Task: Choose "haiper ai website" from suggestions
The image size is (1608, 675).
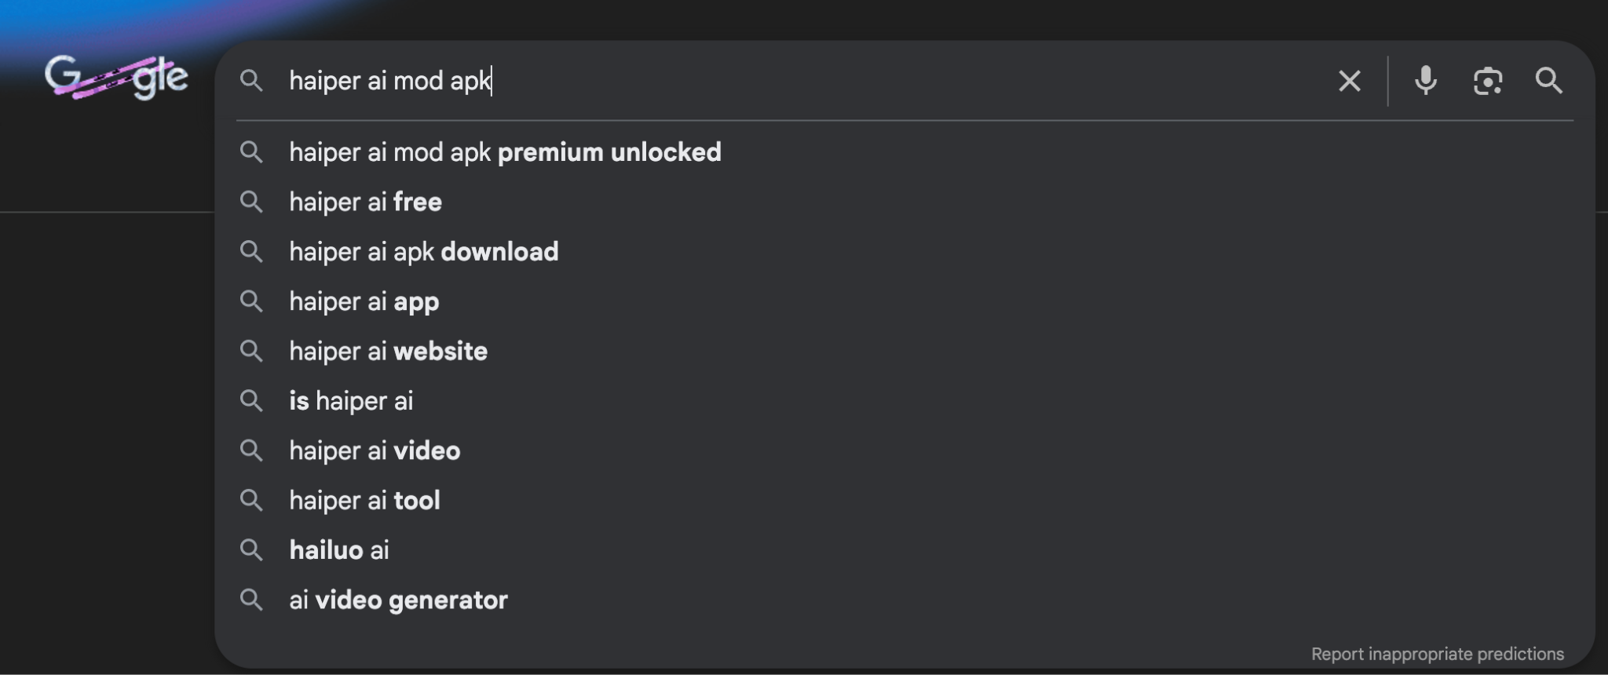Action: [388, 352]
